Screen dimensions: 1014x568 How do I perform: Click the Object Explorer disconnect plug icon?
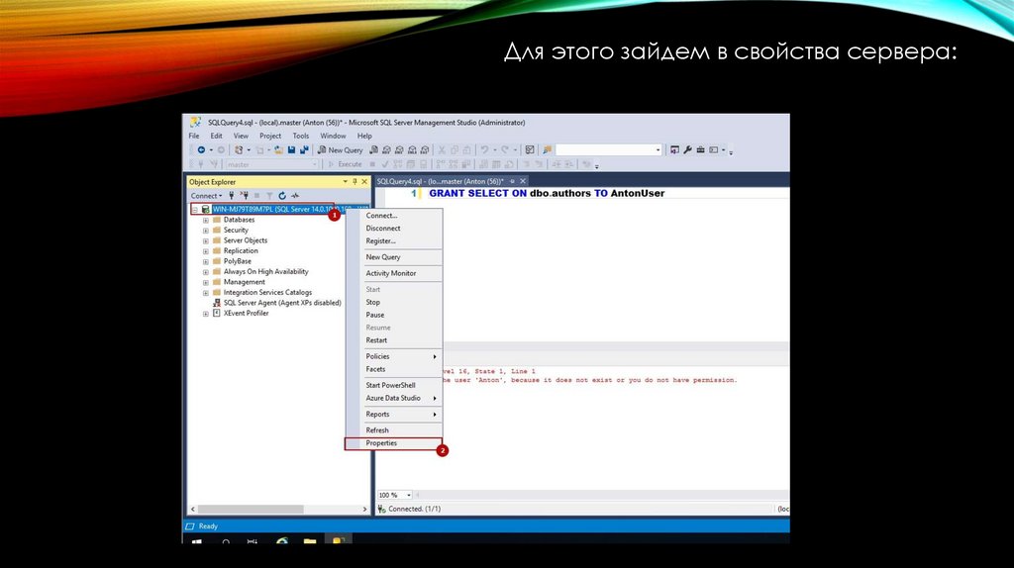click(x=244, y=195)
